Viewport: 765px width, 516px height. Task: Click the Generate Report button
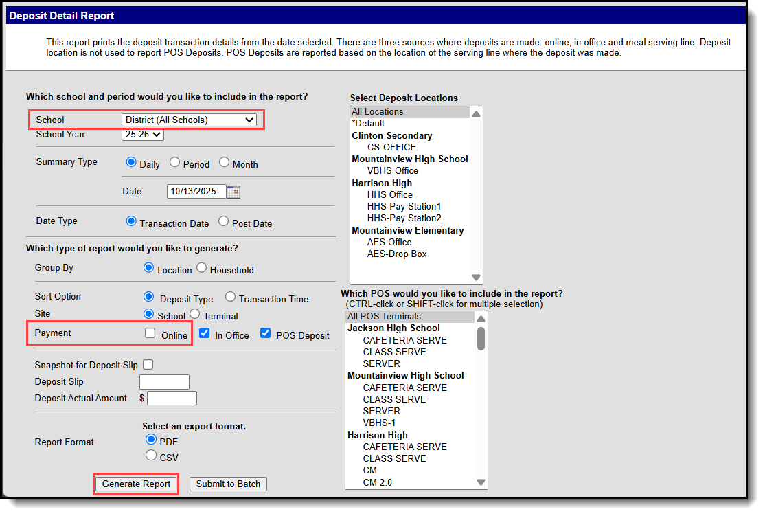point(135,484)
